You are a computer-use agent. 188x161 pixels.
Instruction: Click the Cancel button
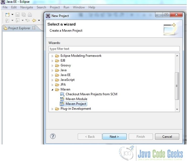pos(167,136)
